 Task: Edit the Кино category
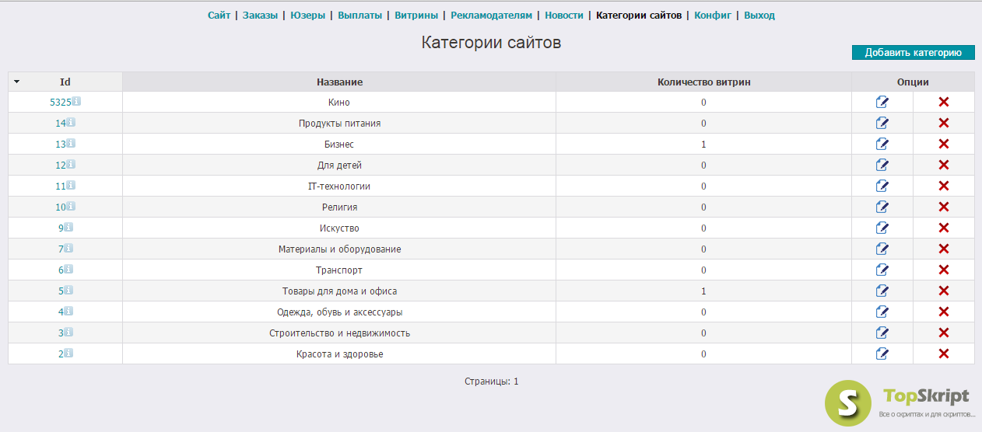point(882,102)
